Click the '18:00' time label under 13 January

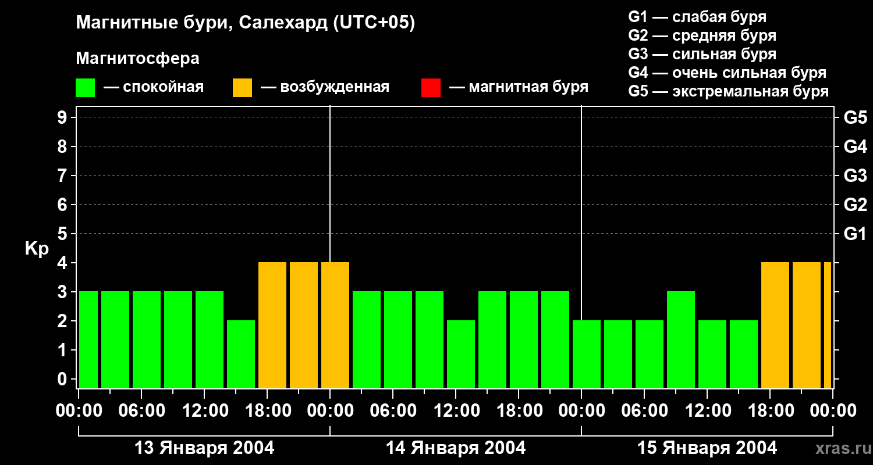click(x=267, y=411)
